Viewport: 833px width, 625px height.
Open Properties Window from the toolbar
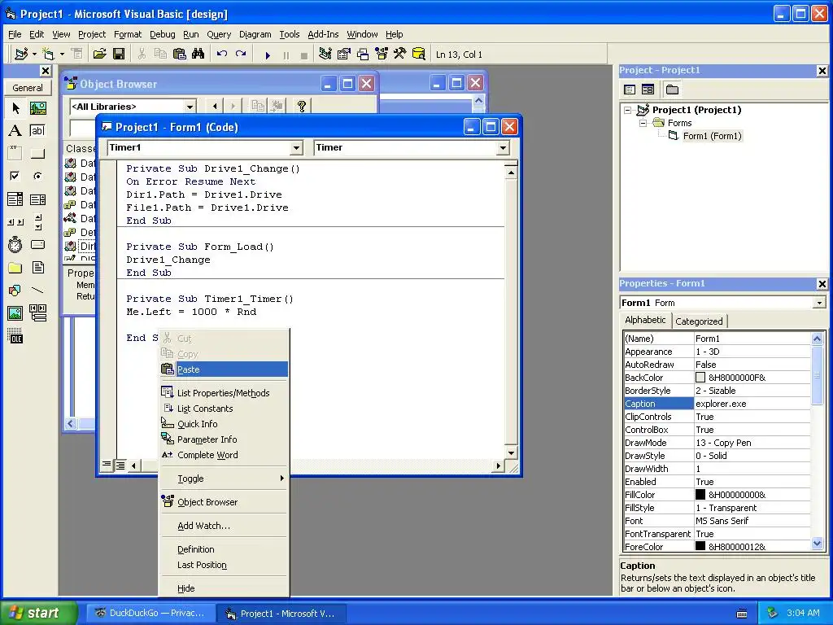point(344,55)
